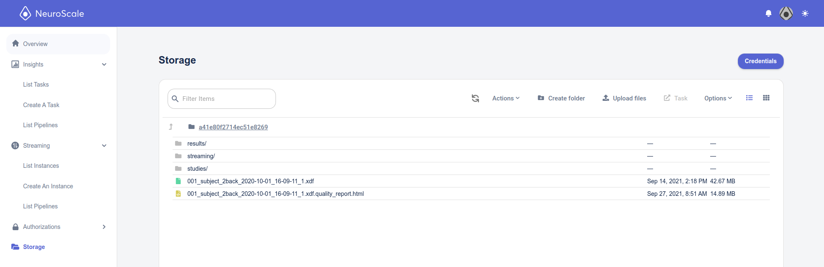Switch to grid view layout
This screenshot has width=824, height=267.
point(766,98)
